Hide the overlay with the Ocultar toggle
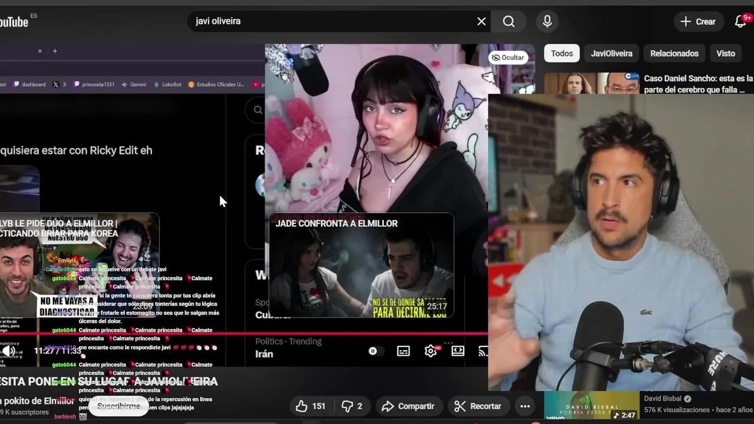The width and height of the screenshot is (754, 424). click(x=508, y=57)
